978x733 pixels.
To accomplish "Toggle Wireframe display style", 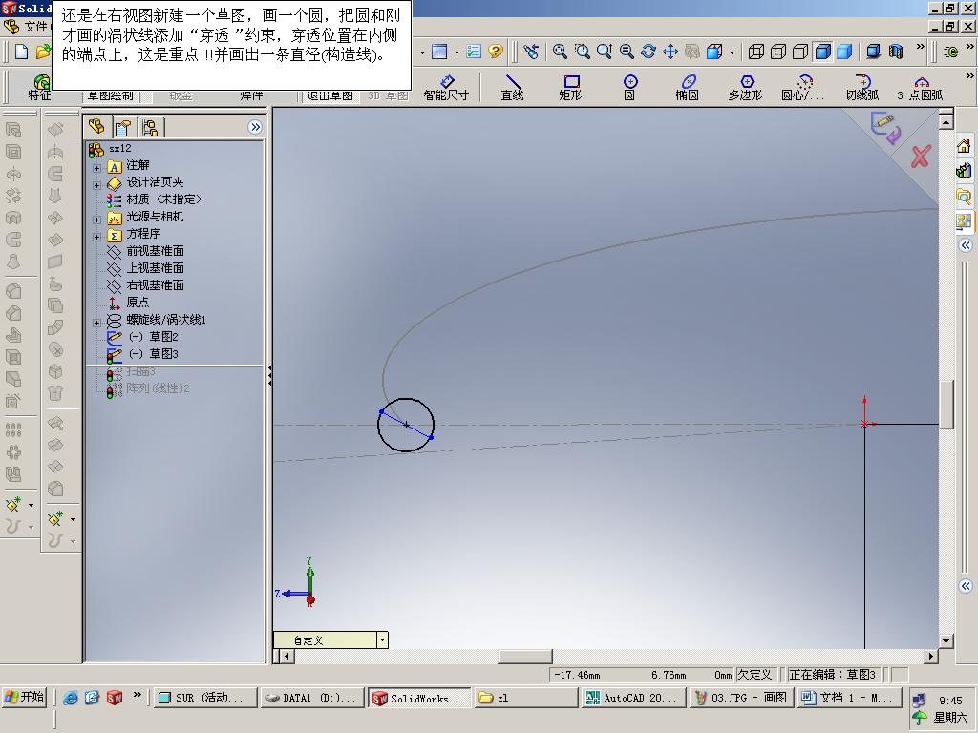I will [x=756, y=52].
